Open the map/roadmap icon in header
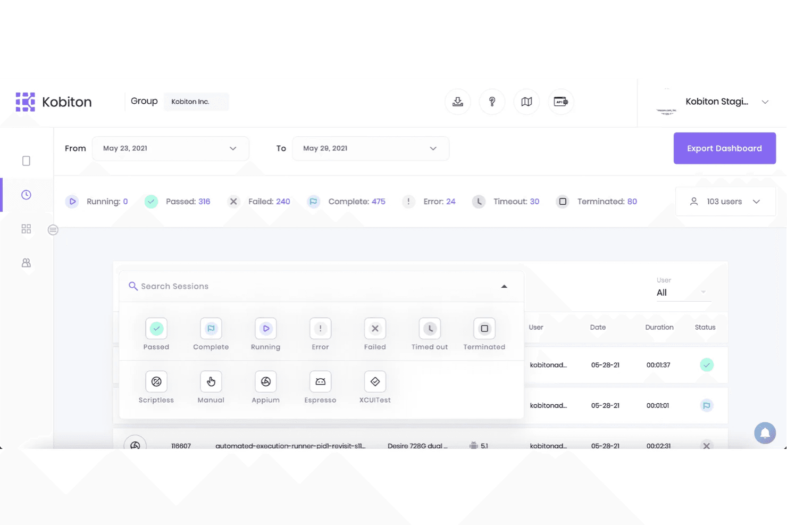Screen dimensions: 787x525 [527, 102]
